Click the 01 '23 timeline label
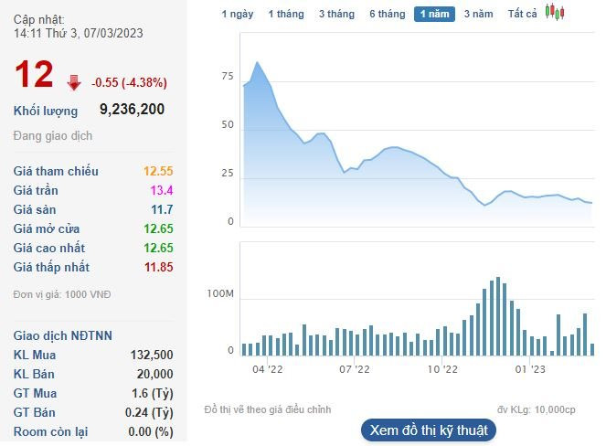606x446 pixels. click(529, 370)
